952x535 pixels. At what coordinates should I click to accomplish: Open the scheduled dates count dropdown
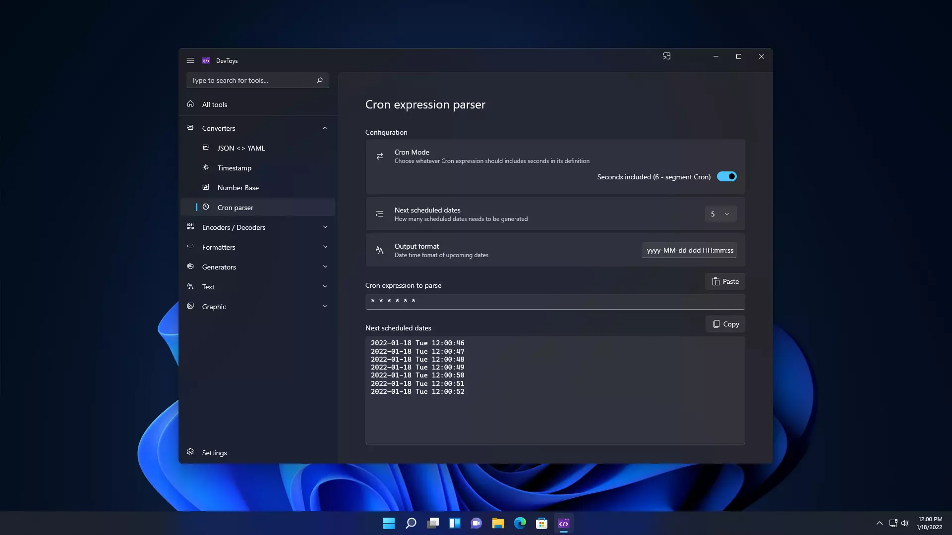[720, 214]
